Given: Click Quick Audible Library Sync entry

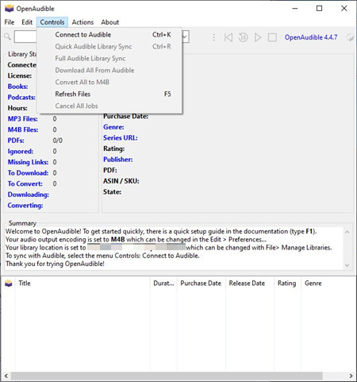Looking at the screenshot, I should [109, 47].
